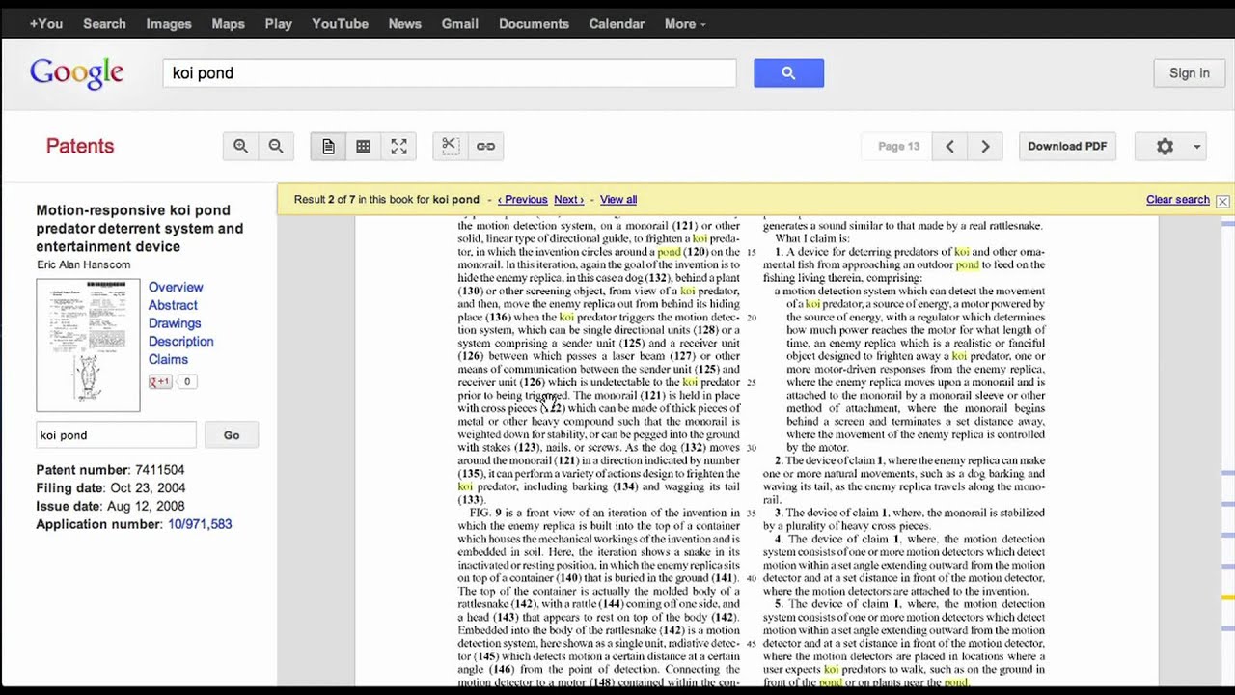Screen dimensions: 1235x695
Task: Click the Go button
Action: (x=232, y=435)
